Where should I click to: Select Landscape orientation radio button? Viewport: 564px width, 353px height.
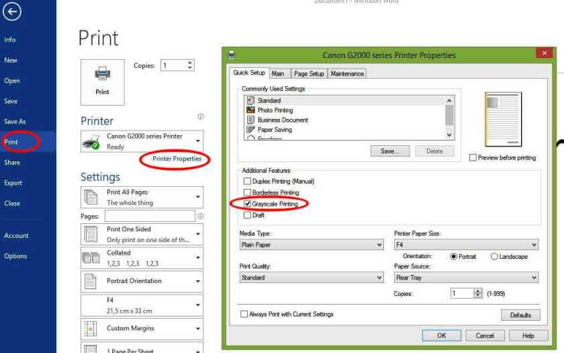(494, 256)
